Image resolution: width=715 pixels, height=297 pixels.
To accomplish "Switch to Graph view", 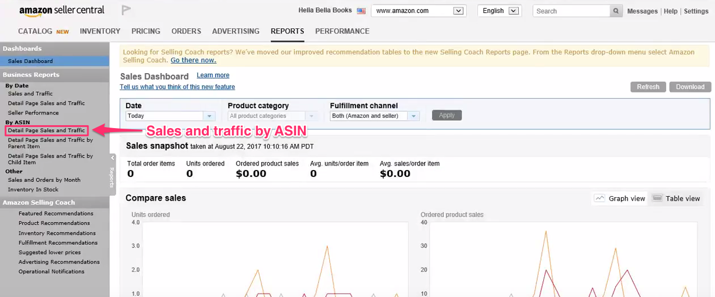I will (619, 198).
